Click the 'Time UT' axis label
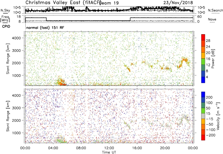The image size is (223, 154). tap(109, 152)
